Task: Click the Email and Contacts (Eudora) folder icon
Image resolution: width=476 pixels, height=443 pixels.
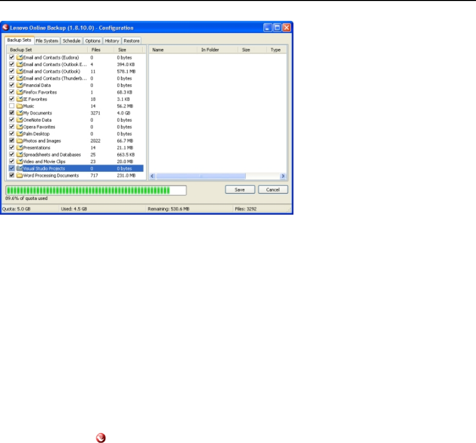Action: coord(20,57)
